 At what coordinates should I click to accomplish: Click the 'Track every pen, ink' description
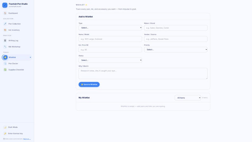click(x=106, y=9)
